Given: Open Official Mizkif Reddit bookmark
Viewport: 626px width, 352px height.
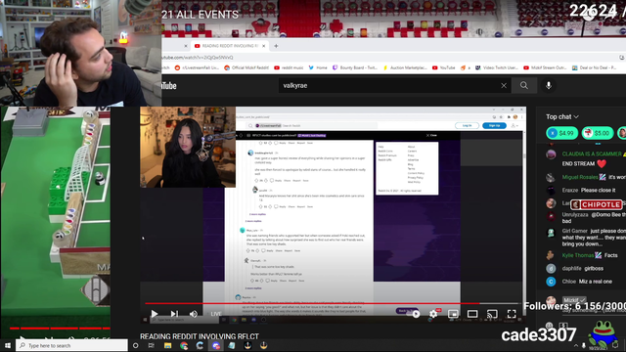Looking at the screenshot, I should (246, 67).
